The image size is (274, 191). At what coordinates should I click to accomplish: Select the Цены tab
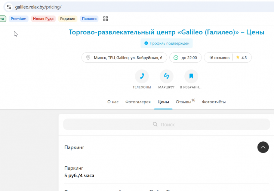163,102
